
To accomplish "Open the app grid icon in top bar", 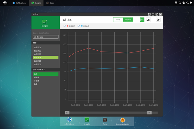I will pyautogui.click(x=176, y=3).
